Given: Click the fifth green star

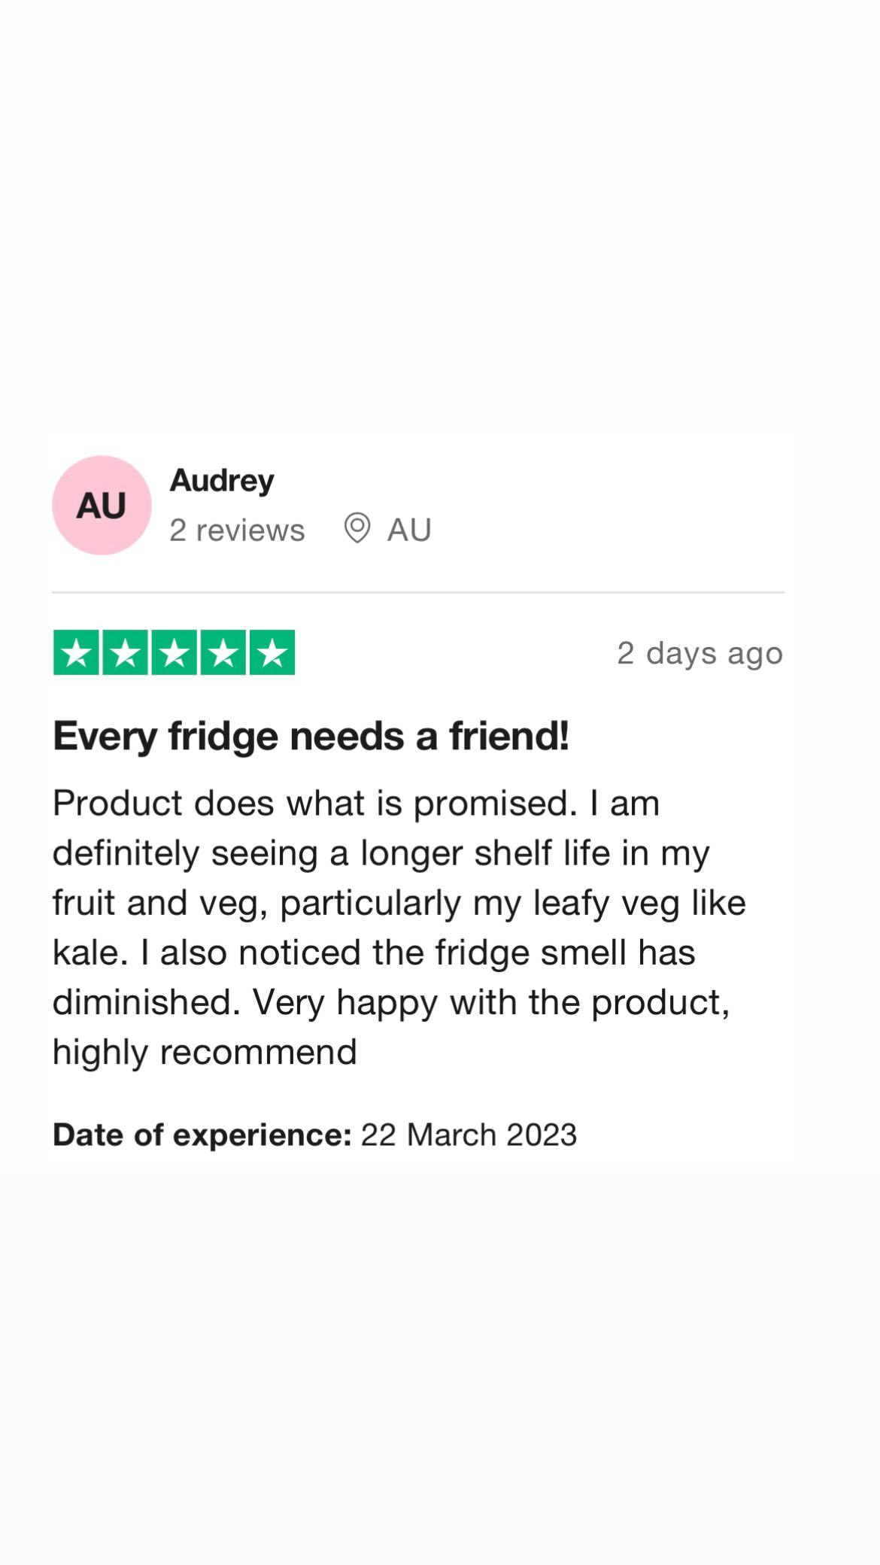Looking at the screenshot, I should (x=272, y=652).
